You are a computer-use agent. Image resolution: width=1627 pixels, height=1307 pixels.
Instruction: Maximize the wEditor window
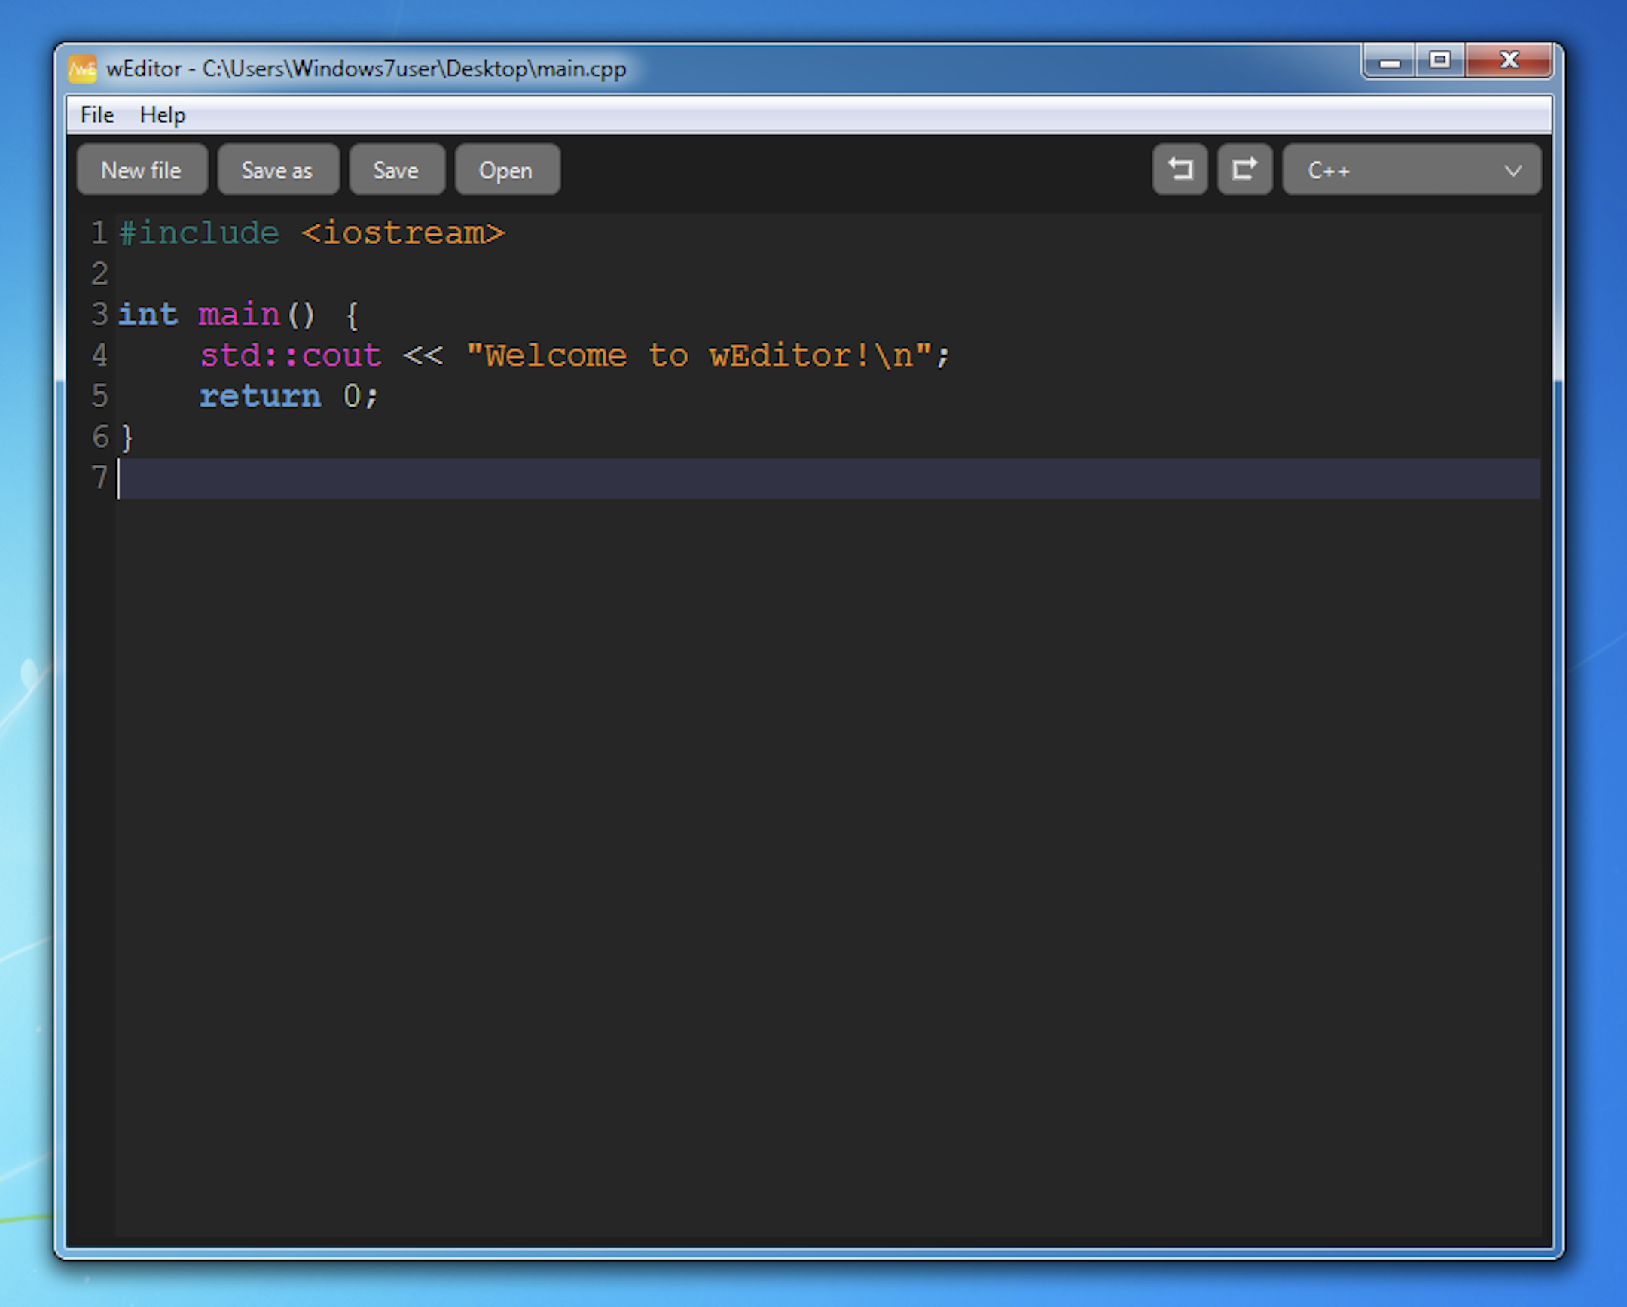pyautogui.click(x=1440, y=61)
